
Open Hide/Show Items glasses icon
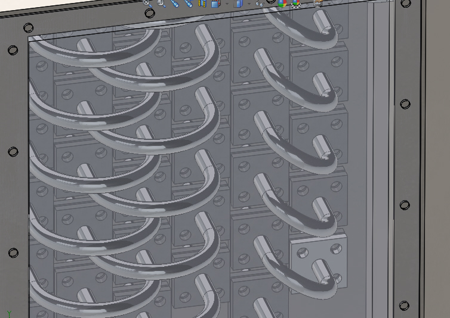pyautogui.click(x=260, y=3)
